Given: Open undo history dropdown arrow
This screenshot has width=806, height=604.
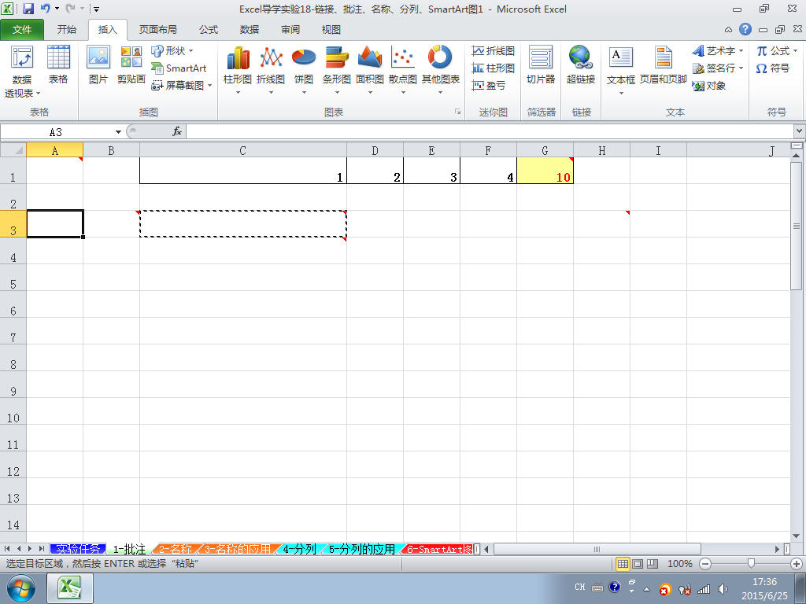Looking at the screenshot, I should coord(57,9).
